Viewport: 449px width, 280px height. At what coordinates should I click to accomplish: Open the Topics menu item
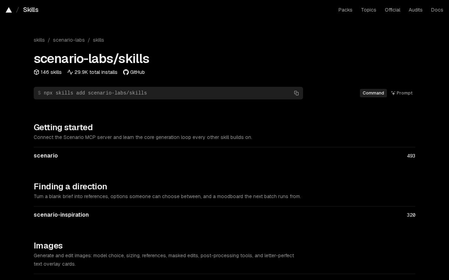click(x=369, y=10)
